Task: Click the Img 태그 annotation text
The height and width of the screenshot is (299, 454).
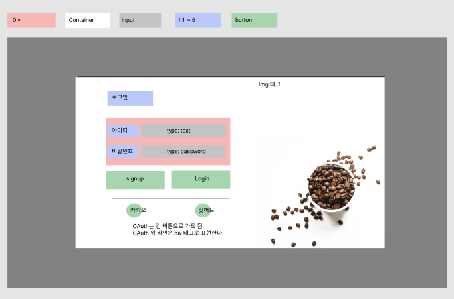Action: (269, 84)
